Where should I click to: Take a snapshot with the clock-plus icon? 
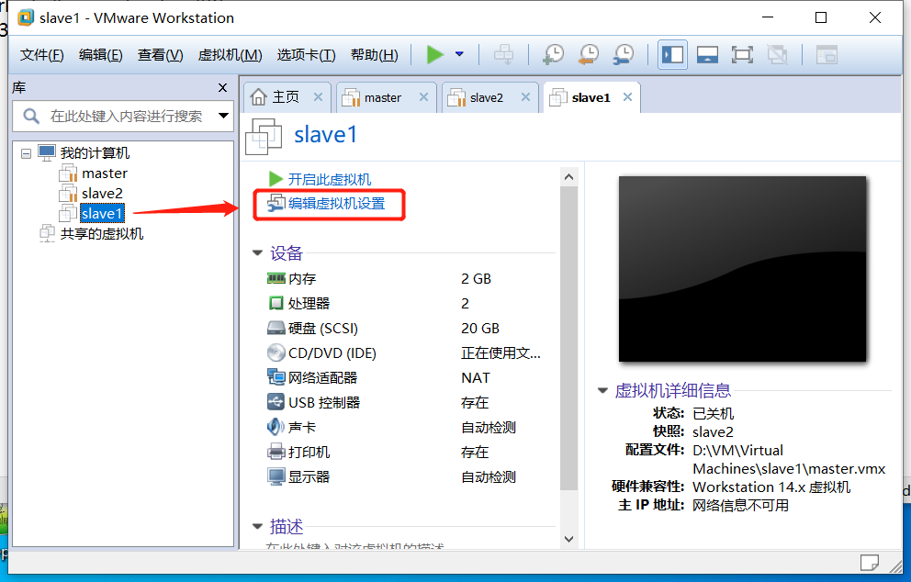tap(553, 54)
